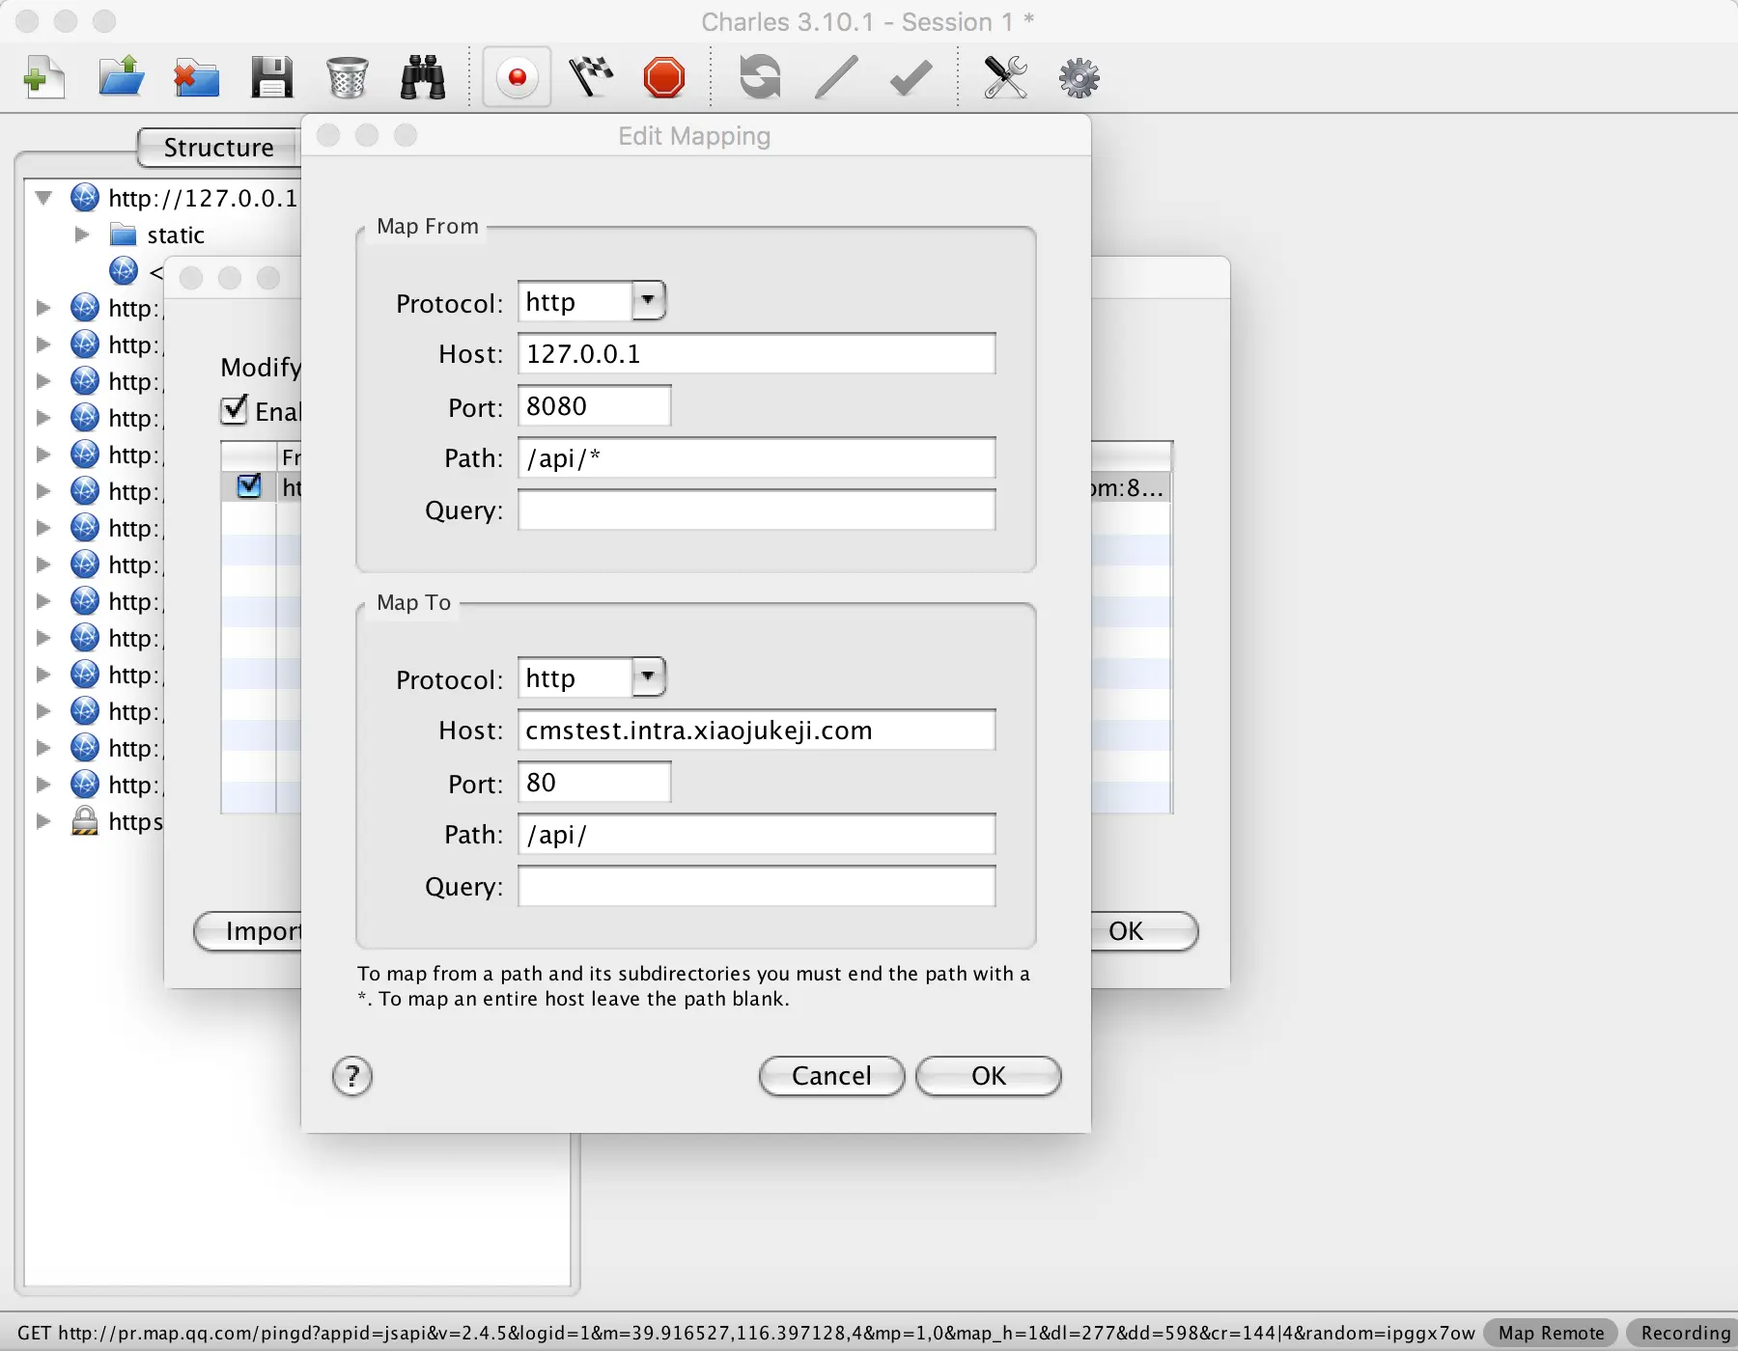Select the static folder in tree
Image resolution: width=1738 pixels, height=1351 pixels.
click(157, 234)
